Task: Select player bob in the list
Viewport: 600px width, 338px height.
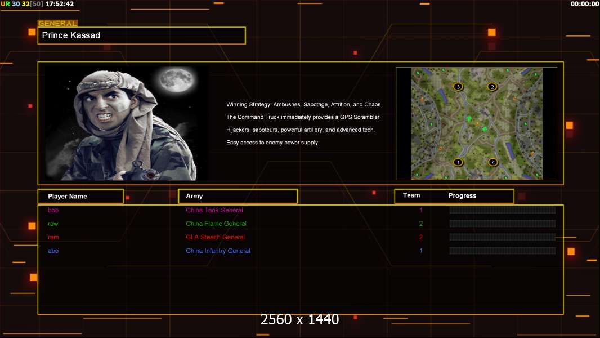Action: 53,210
